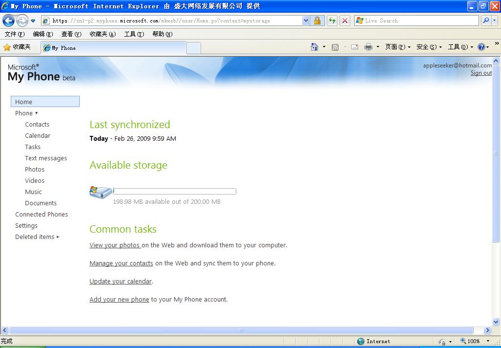Image resolution: width=501 pixels, height=348 pixels.
Task: Click the horizontal scrollbar right arrow
Action: click(x=488, y=330)
